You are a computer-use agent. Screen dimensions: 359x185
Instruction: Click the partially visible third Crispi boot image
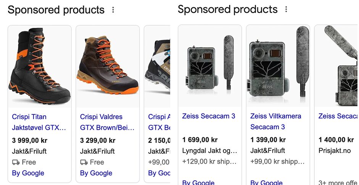click(x=157, y=66)
